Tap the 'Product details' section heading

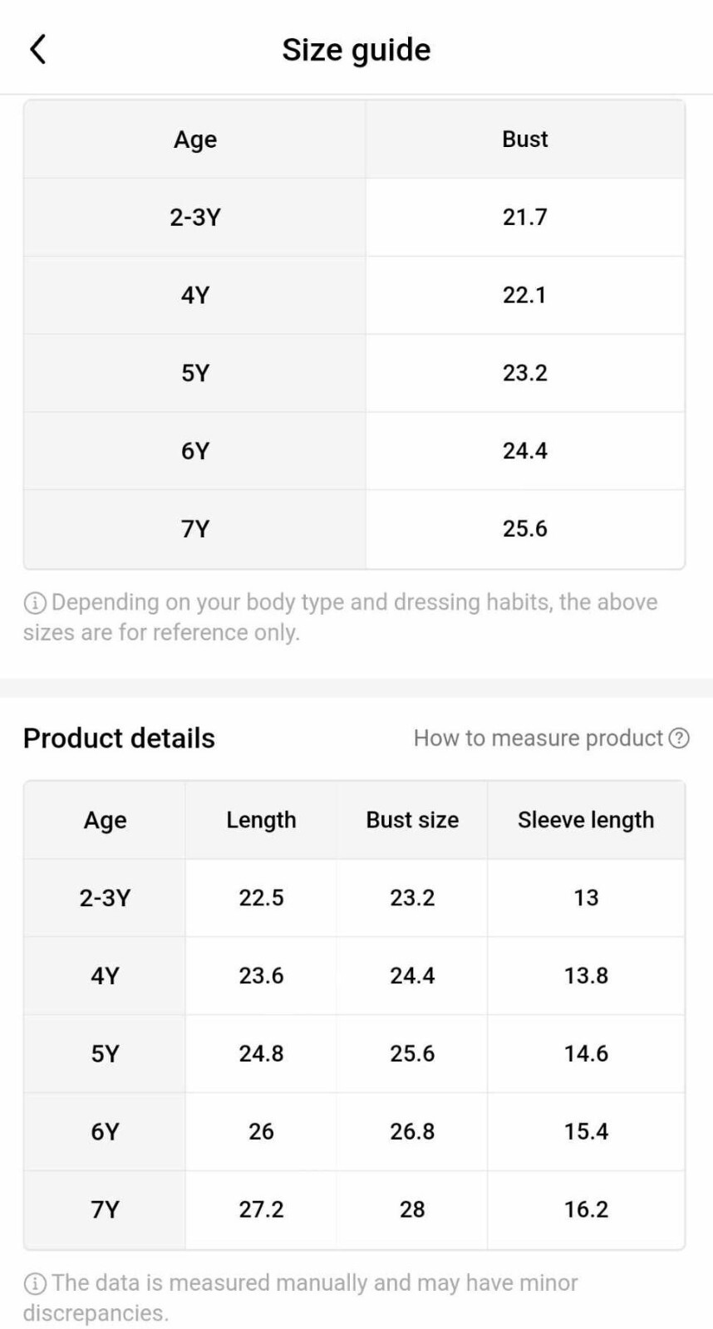[x=119, y=738]
